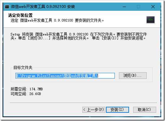
Task: Cancel setup with the 取消(C) button
Action: pyautogui.click(x=144, y=110)
